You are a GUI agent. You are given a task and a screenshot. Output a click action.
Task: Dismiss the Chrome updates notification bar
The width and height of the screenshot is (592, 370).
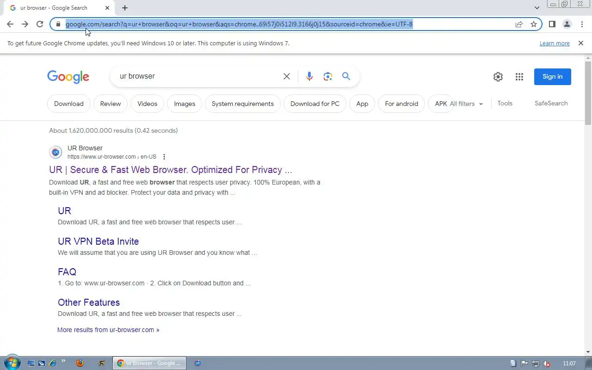pyautogui.click(x=580, y=43)
